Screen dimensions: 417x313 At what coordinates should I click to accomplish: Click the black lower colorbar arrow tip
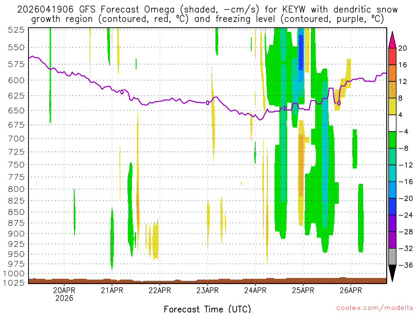point(392,273)
